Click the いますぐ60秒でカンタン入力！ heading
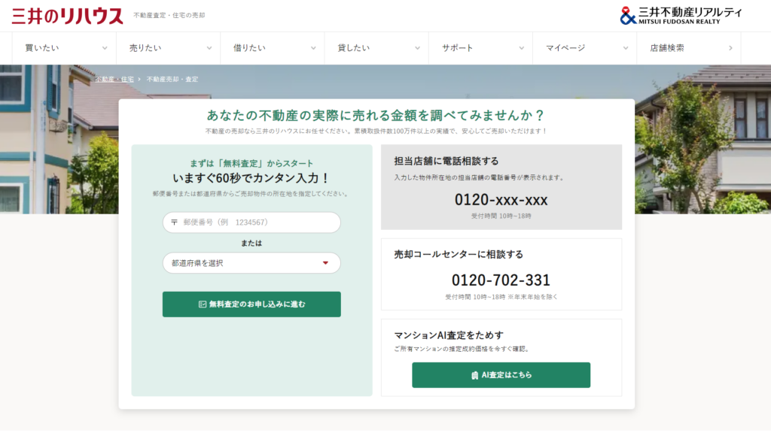This screenshot has height=442, width=771. [251, 178]
